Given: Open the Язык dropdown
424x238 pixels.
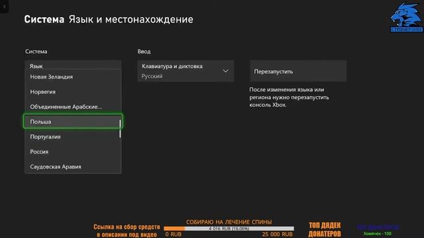Looking at the screenshot, I should click(73, 65).
